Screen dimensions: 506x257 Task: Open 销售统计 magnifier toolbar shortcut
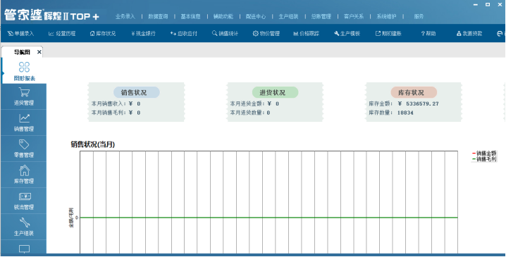coord(225,34)
